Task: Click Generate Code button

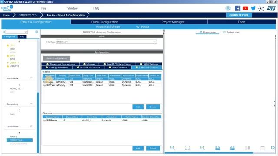Action: 239,15
